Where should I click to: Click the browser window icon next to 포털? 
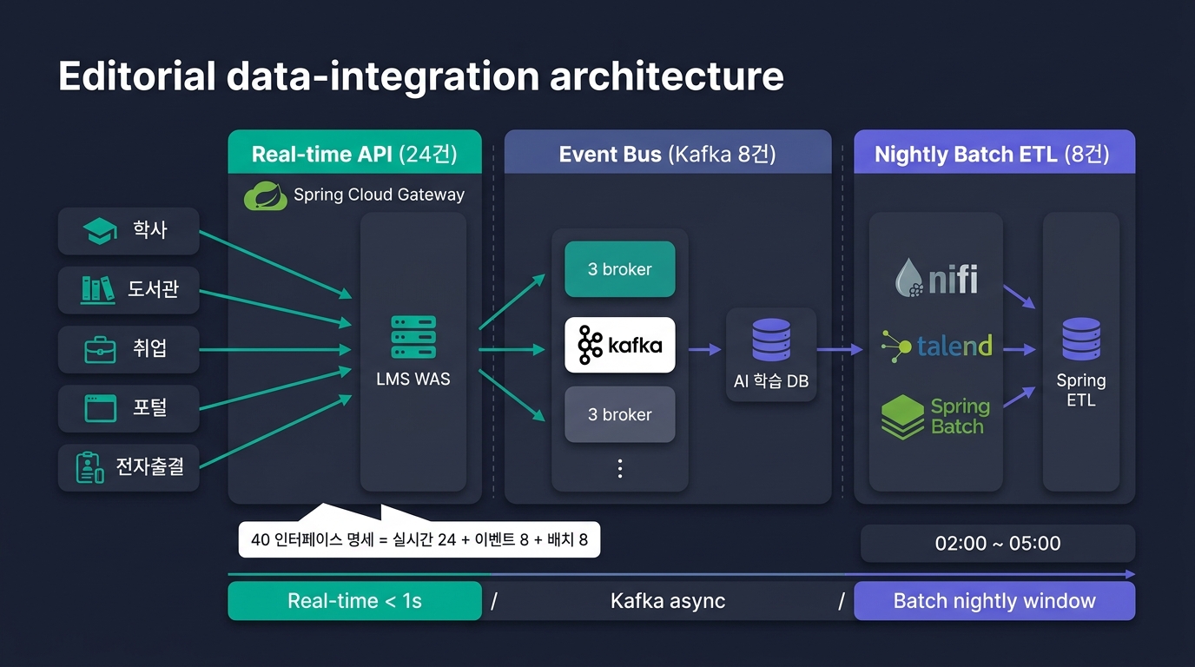tap(100, 407)
